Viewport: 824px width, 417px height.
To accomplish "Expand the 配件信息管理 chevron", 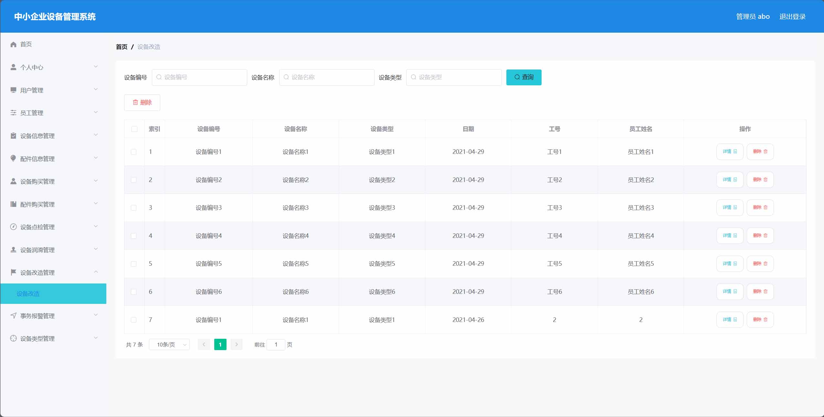I will pyautogui.click(x=96, y=158).
